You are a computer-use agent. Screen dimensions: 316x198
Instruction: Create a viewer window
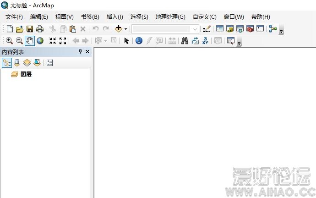(x=230, y=41)
